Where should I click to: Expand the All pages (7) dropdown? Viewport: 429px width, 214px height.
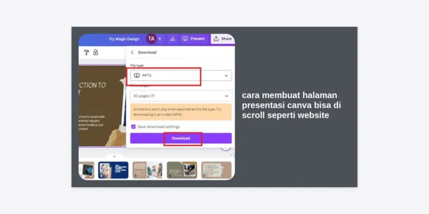pos(181,96)
